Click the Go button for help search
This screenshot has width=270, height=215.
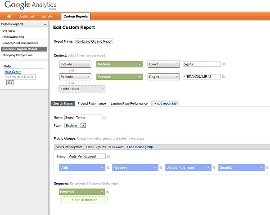(10, 83)
